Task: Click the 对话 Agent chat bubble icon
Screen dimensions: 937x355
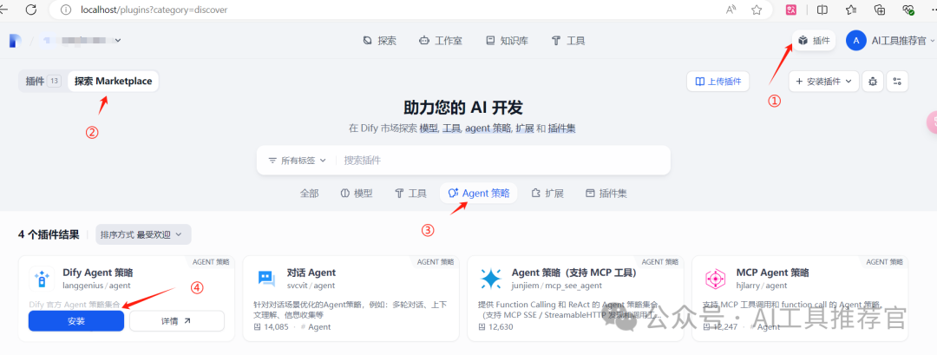Action: (266, 279)
